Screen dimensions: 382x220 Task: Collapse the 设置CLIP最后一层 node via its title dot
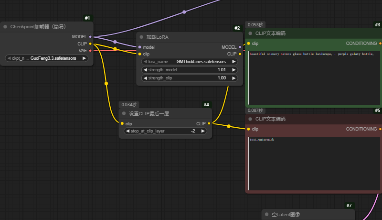click(124, 114)
